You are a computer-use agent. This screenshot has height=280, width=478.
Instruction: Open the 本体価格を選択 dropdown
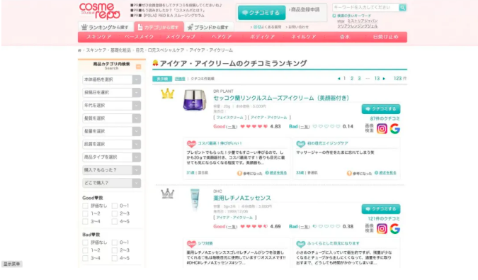(112, 79)
